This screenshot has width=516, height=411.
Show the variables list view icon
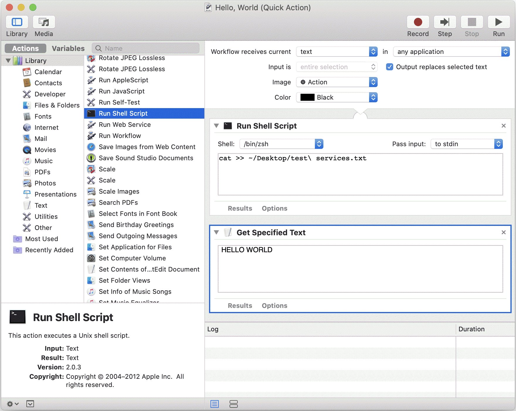pyautogui.click(x=234, y=404)
